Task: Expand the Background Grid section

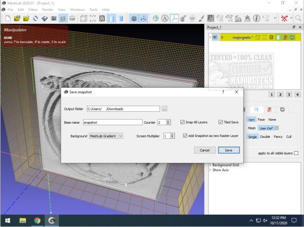Action: [x=210, y=165]
